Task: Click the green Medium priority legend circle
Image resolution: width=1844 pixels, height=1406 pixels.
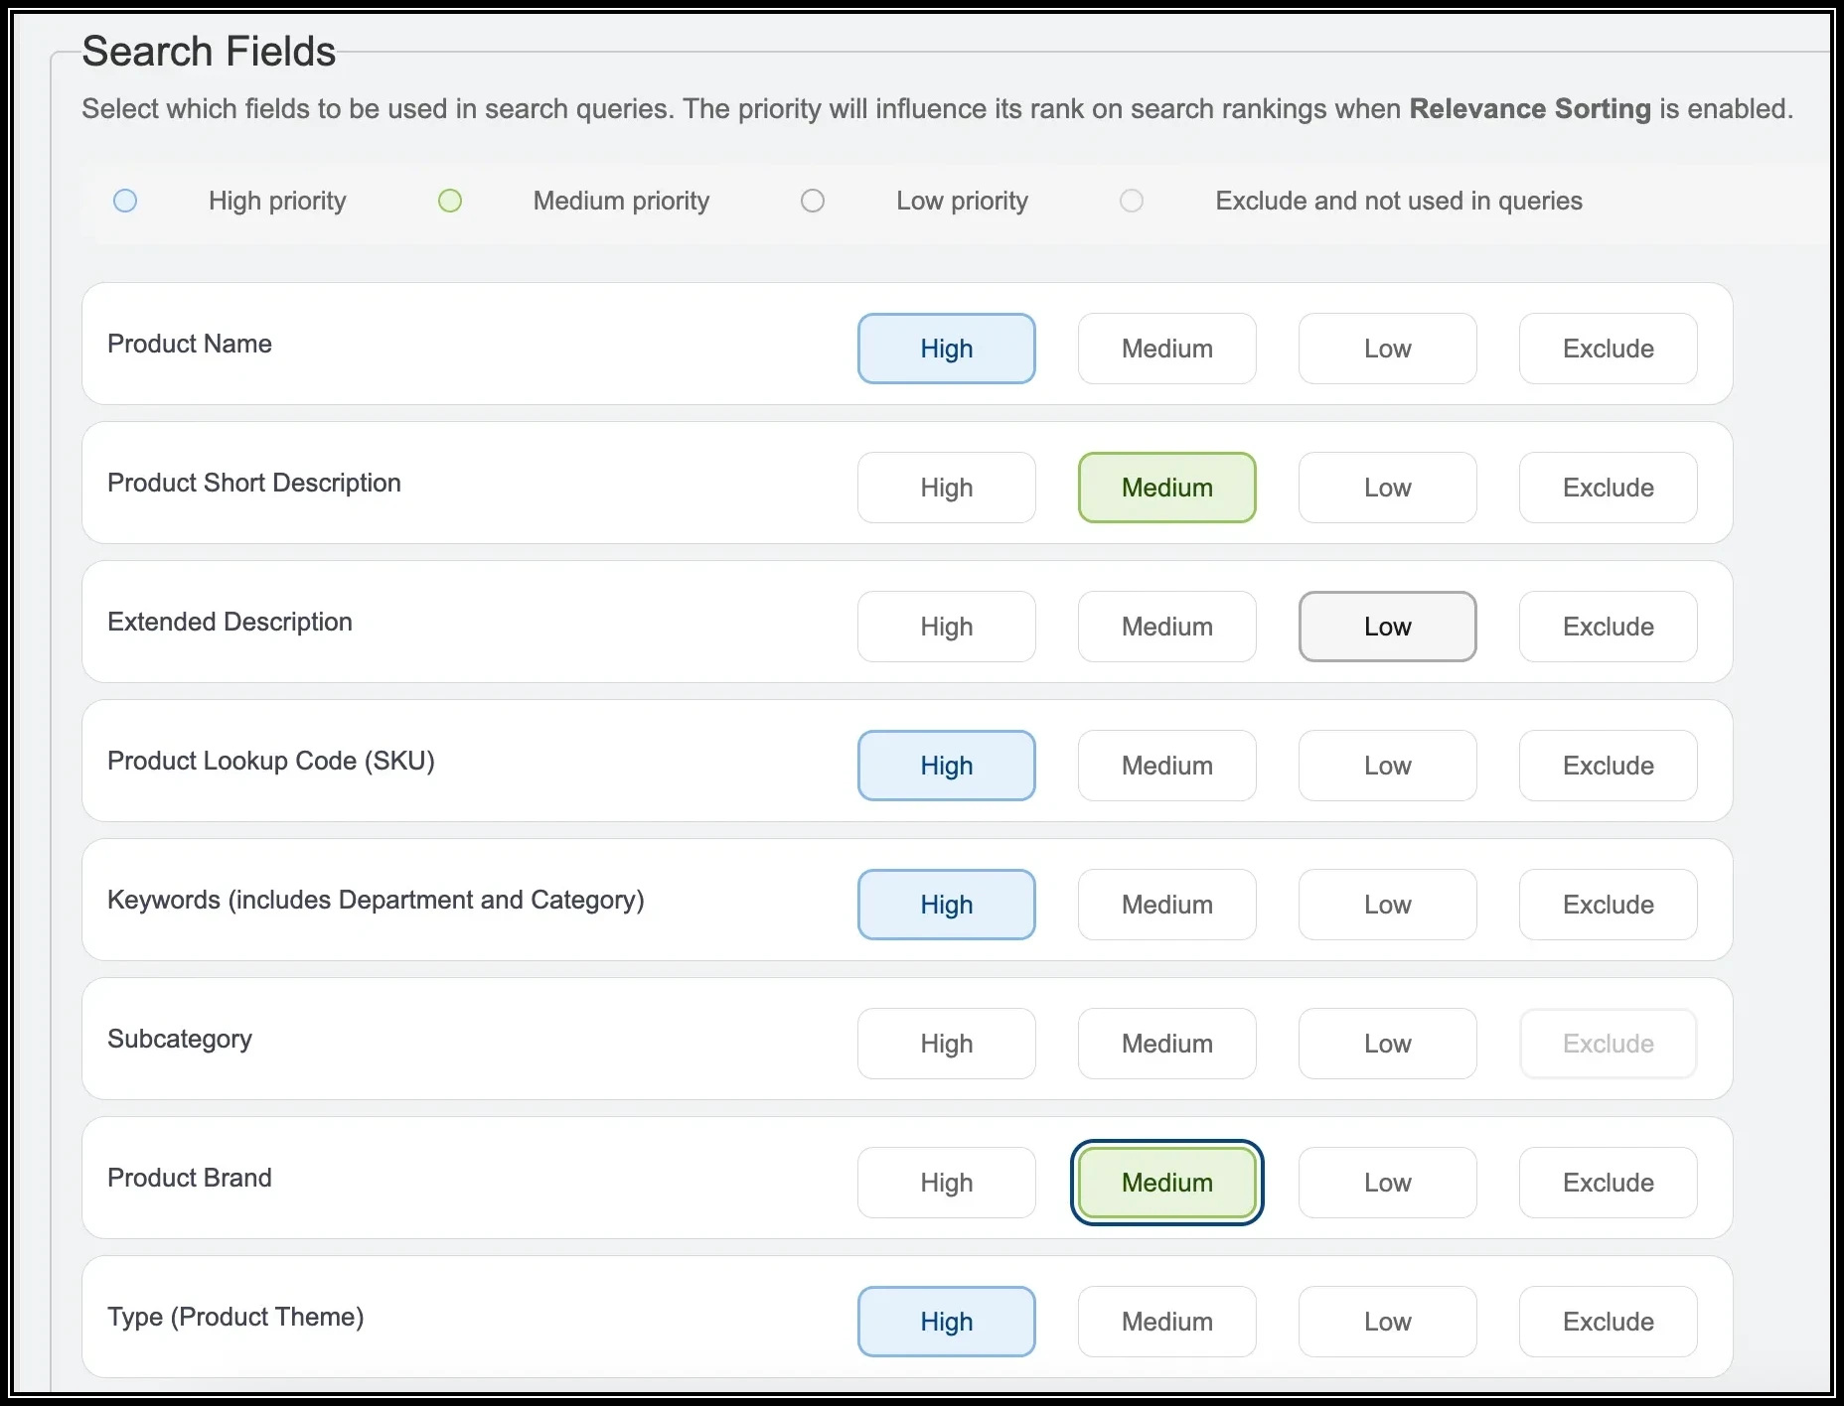Action: click(450, 201)
